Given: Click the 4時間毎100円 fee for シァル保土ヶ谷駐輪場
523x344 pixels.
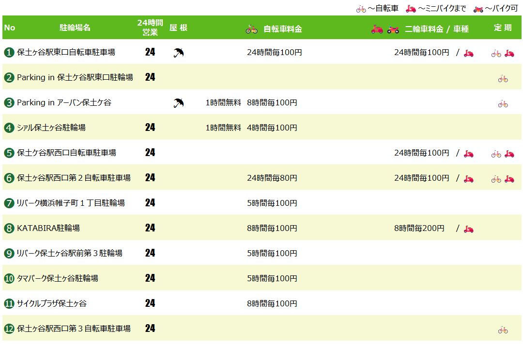Looking at the screenshot, I should [272, 128].
